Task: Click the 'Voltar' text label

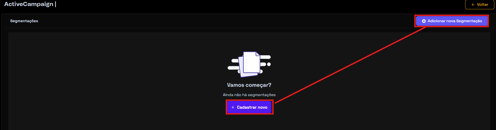Action: tap(483, 5)
